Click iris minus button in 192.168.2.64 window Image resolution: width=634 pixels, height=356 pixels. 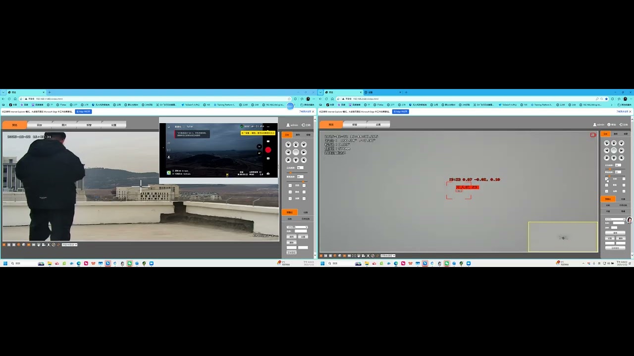point(624,191)
